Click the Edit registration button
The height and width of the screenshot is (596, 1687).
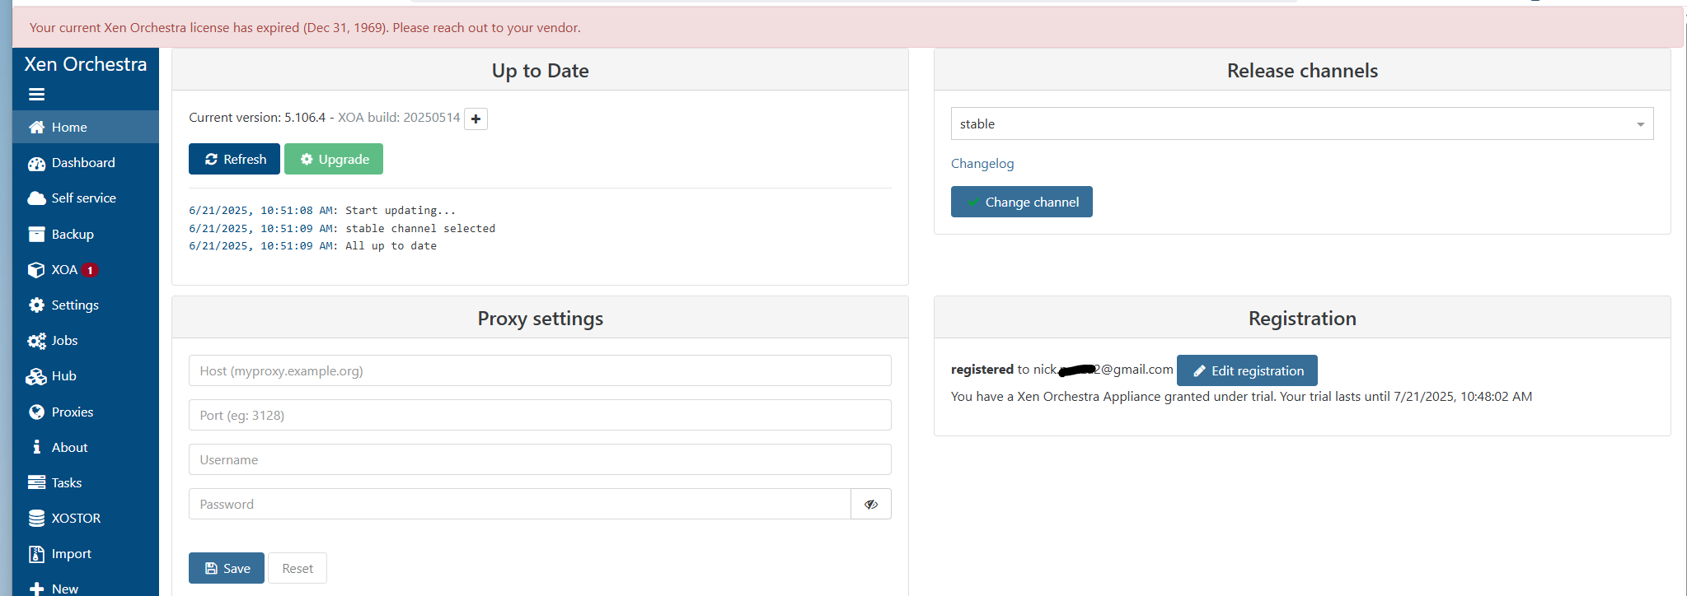point(1247,370)
